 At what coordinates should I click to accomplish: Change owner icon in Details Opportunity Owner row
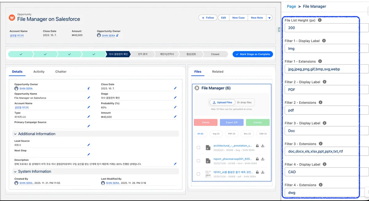coord(89,88)
